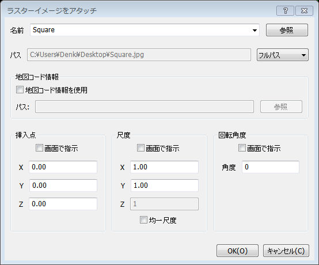Click the キャンセル(C) cancel button
The height and width of the screenshot is (265, 319).
pos(286,251)
